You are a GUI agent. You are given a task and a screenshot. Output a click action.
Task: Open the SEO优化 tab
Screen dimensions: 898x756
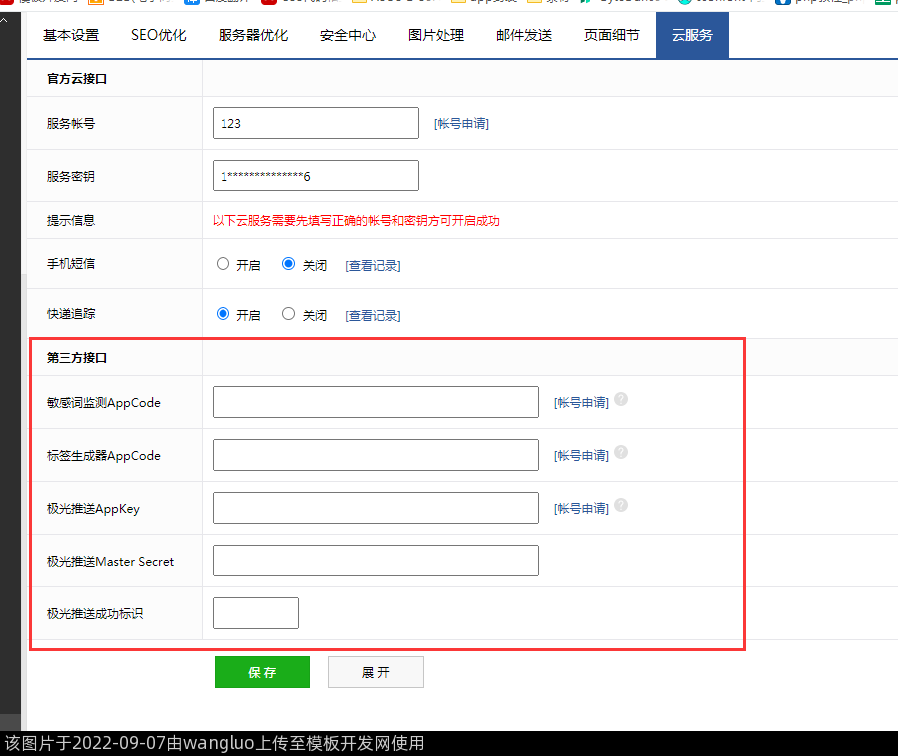pyautogui.click(x=159, y=36)
